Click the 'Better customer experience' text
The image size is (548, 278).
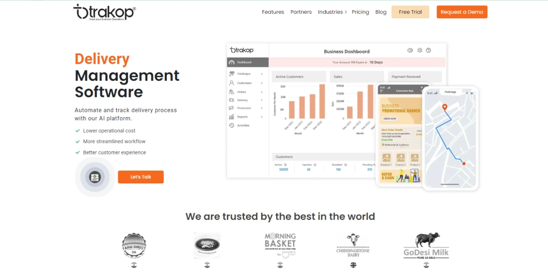pos(115,152)
